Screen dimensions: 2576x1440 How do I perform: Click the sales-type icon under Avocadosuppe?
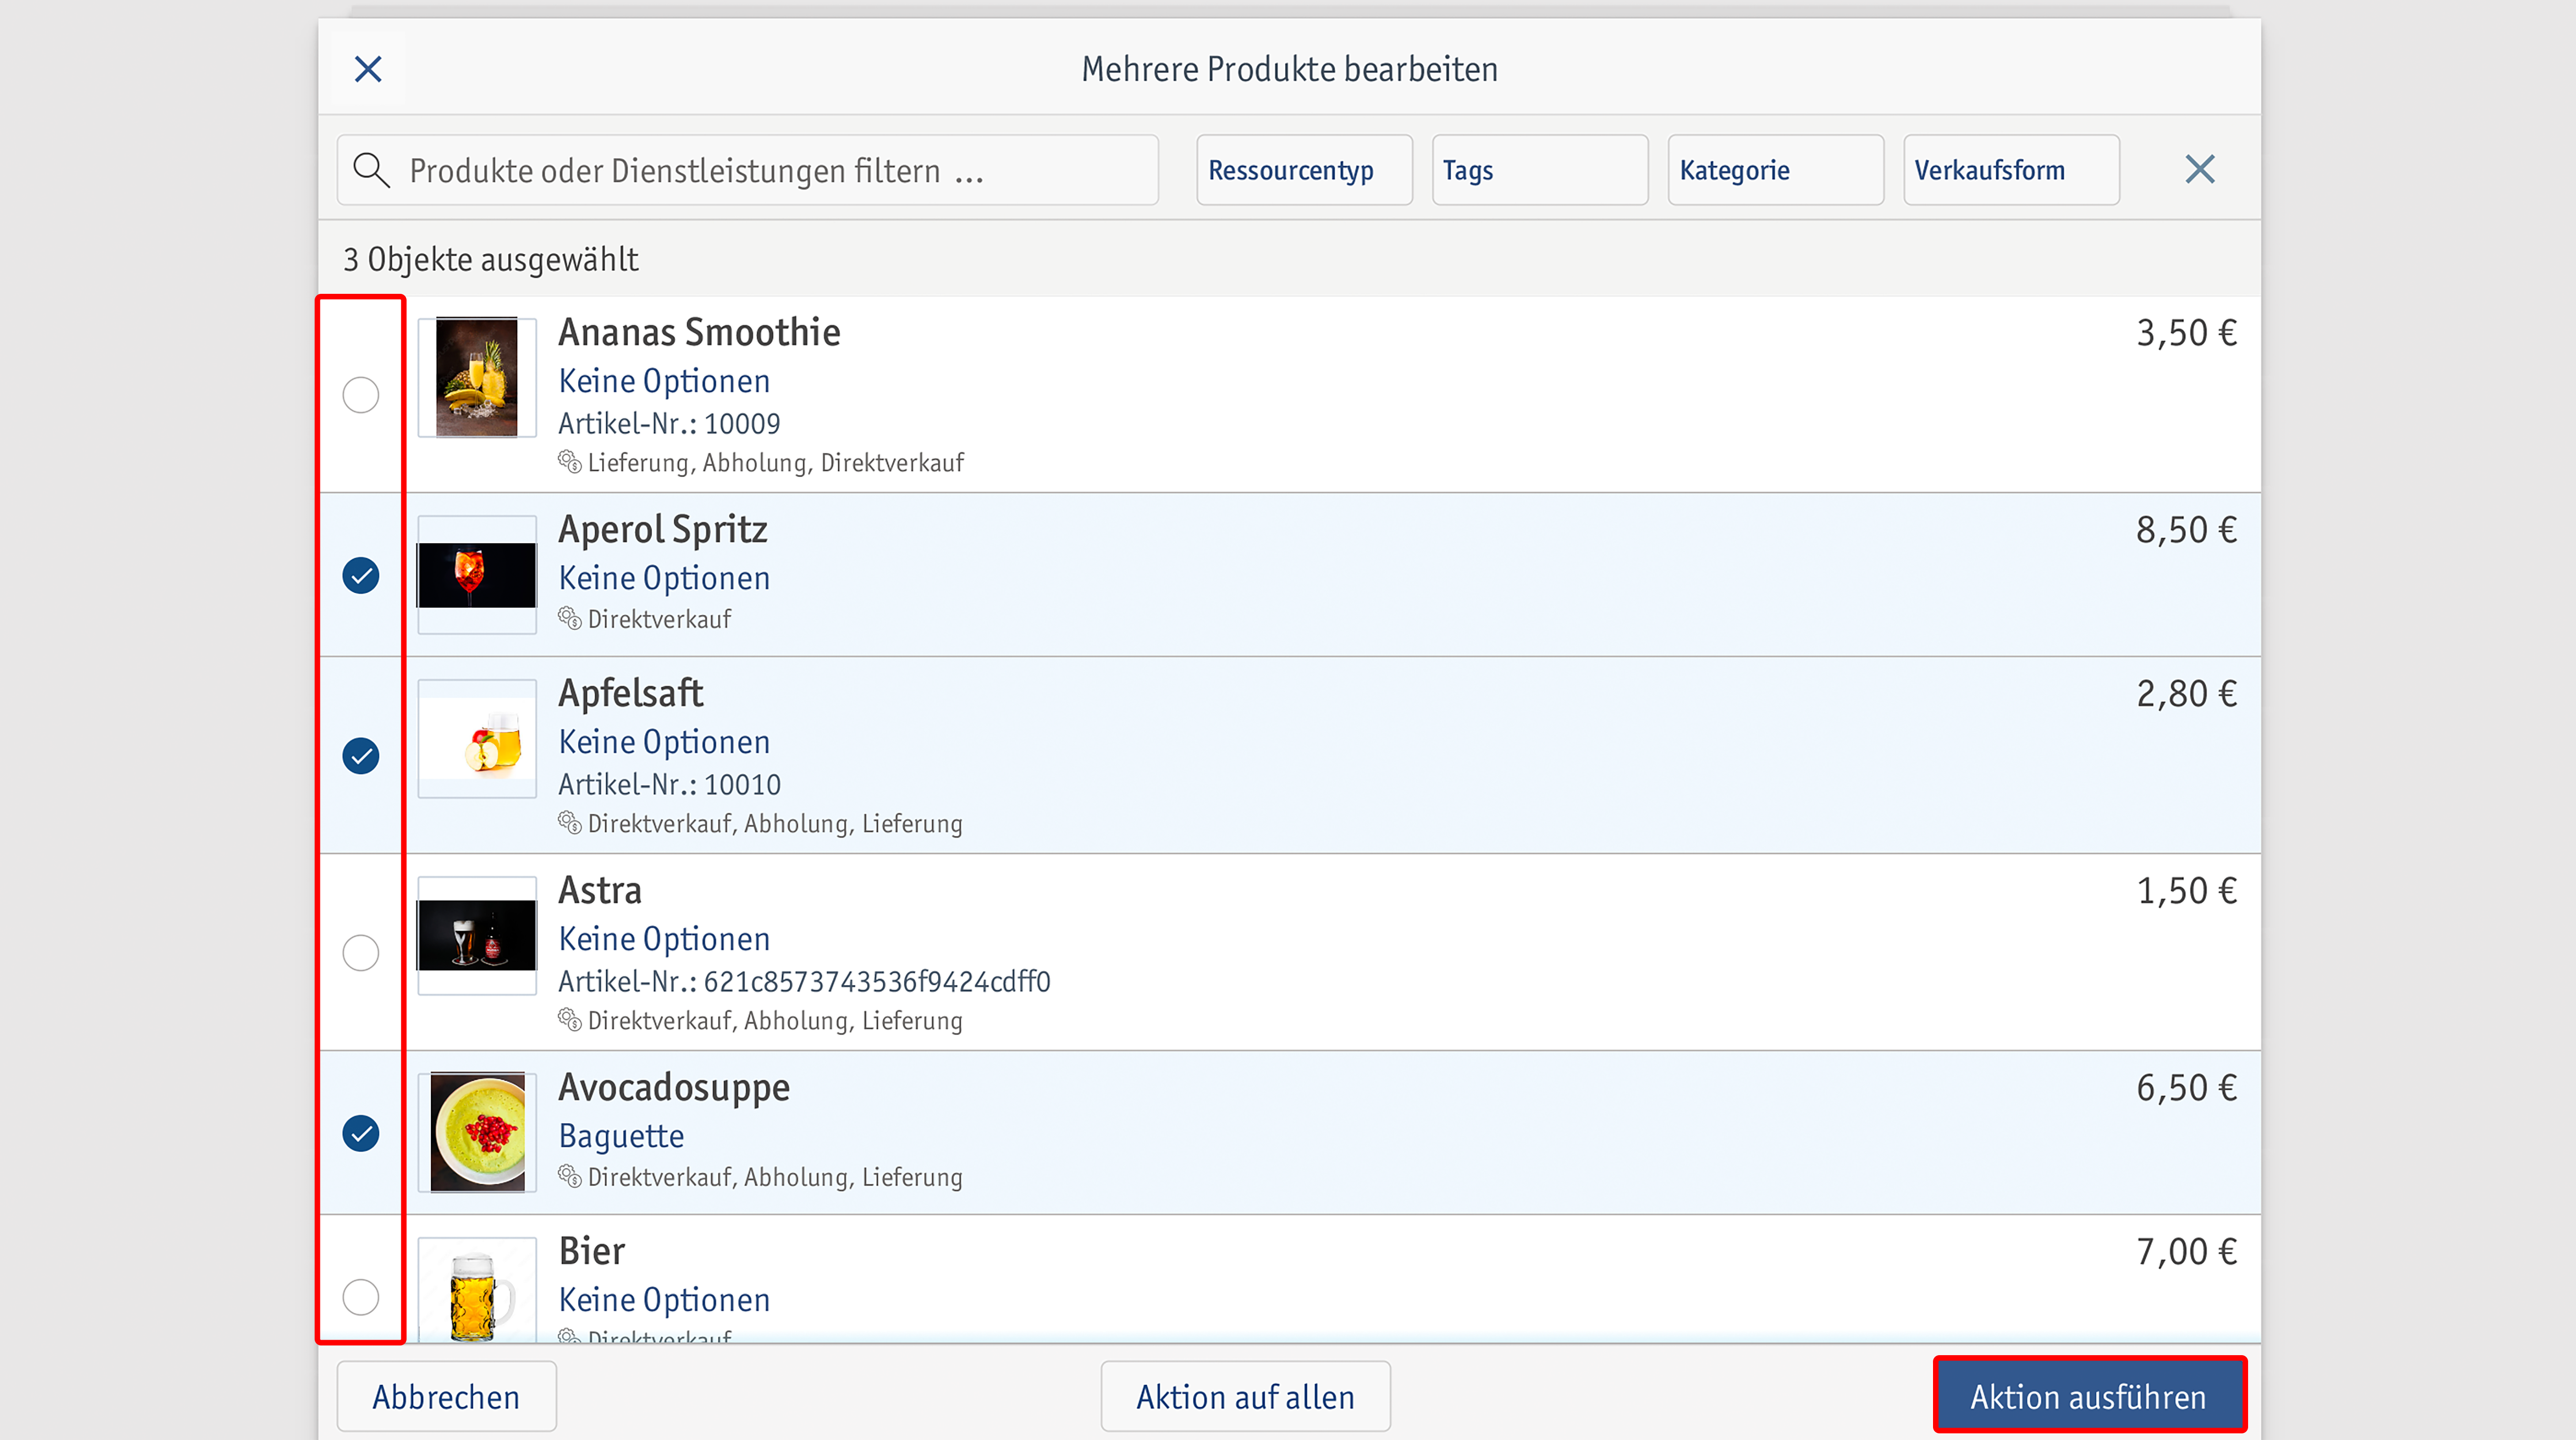pos(570,1176)
